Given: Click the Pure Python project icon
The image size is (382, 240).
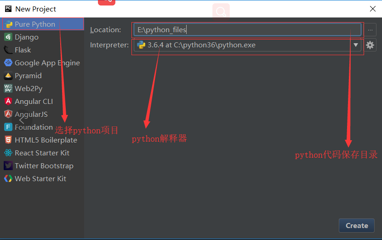Looking at the screenshot, I should tap(8, 24).
